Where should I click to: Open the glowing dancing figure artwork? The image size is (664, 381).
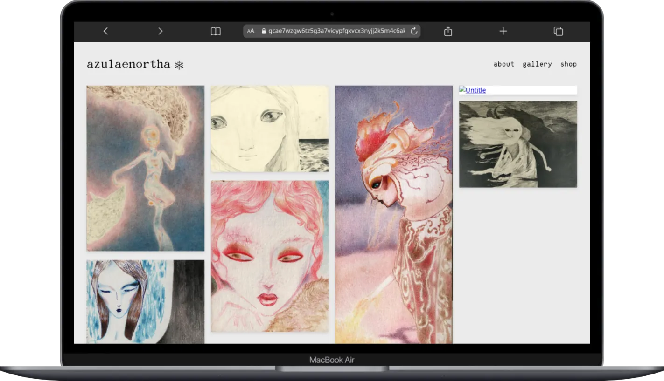[x=146, y=168]
